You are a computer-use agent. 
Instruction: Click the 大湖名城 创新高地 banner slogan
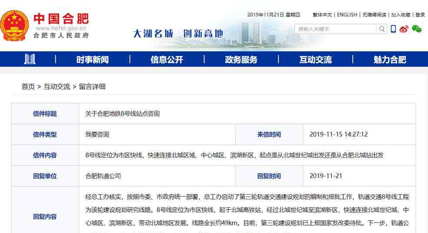pyautogui.click(x=178, y=34)
